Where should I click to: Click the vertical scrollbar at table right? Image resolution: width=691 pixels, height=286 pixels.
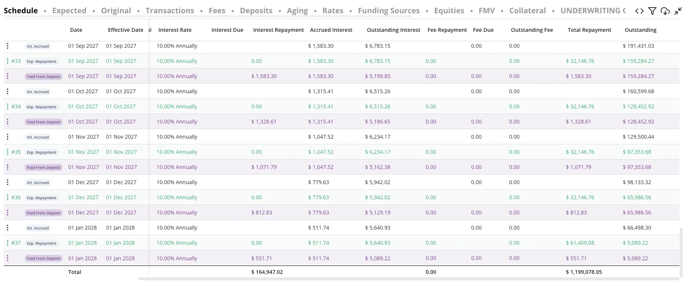coord(681,252)
